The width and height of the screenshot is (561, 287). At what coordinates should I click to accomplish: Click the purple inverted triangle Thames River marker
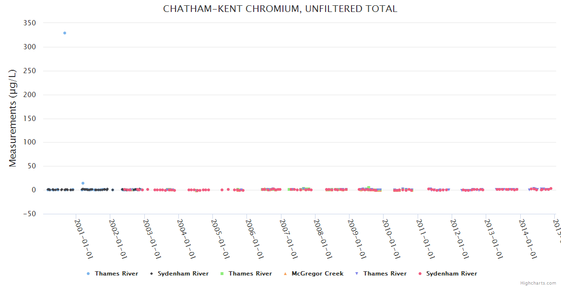click(x=357, y=274)
